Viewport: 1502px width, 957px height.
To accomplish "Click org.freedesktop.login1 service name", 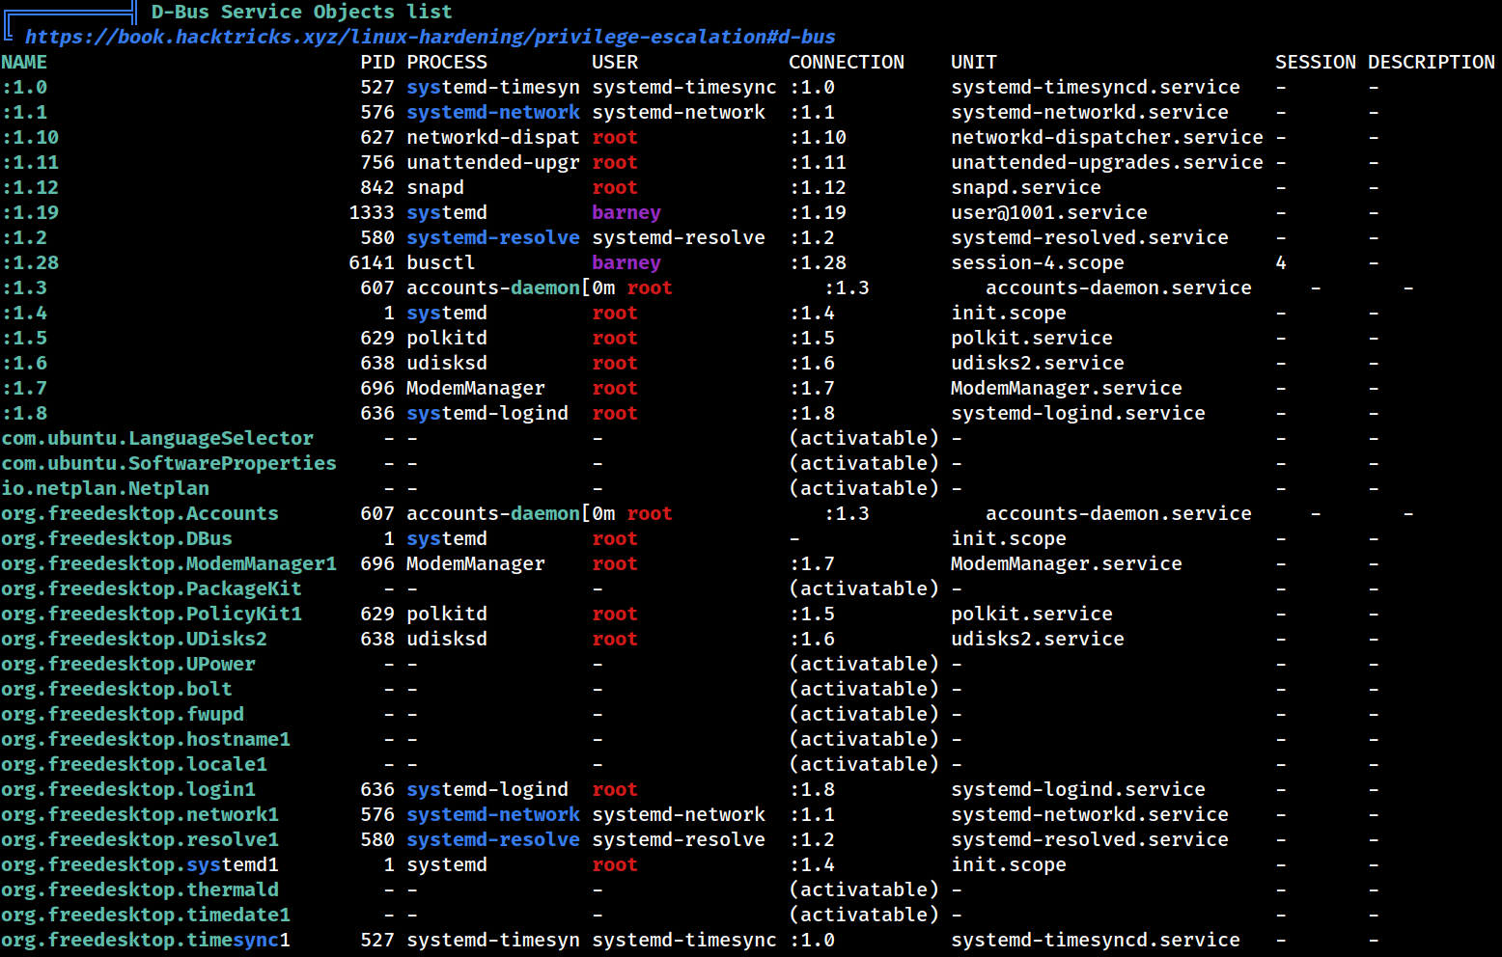I will pyautogui.click(x=128, y=789).
